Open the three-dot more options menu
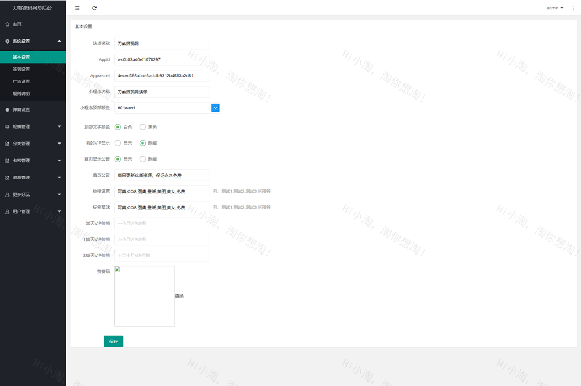 (x=573, y=8)
